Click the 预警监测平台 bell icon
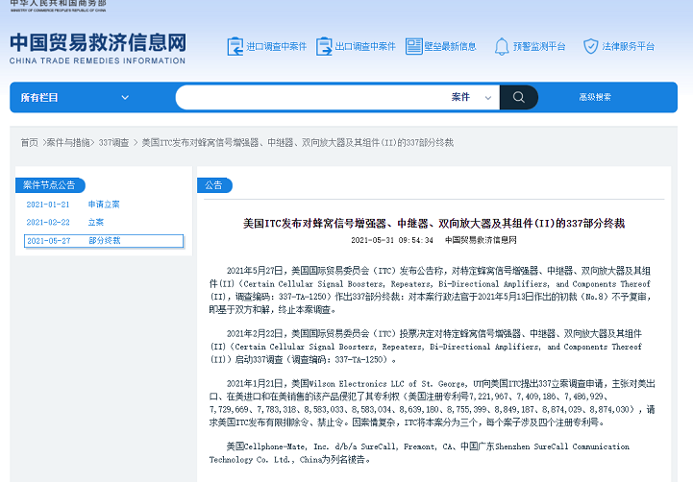 pos(502,46)
